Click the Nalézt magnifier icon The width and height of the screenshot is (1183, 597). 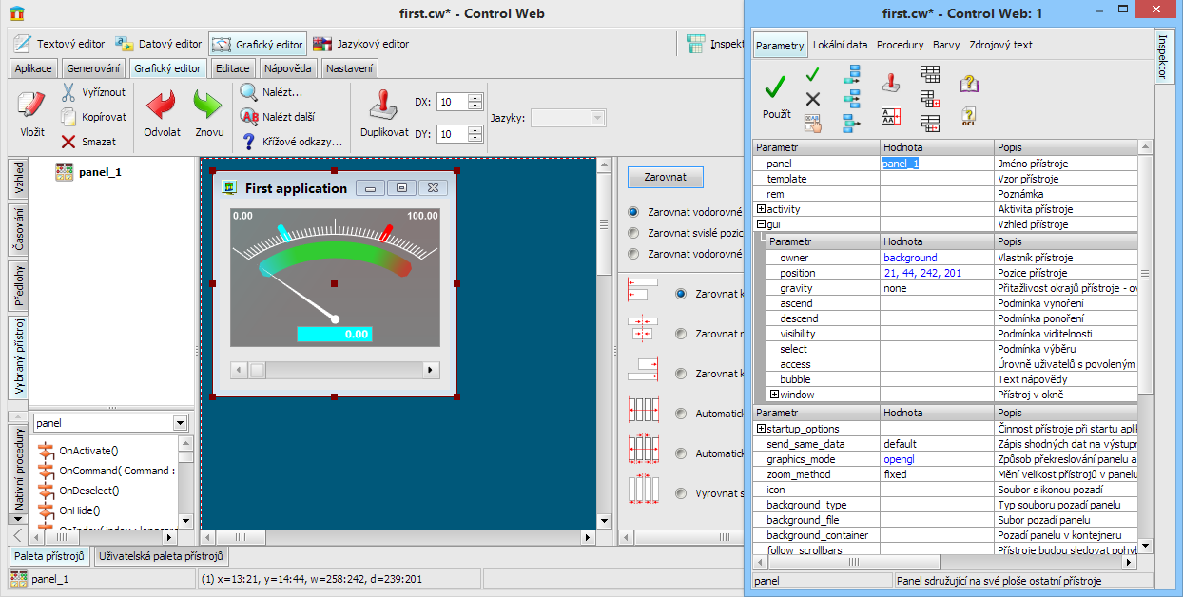point(249,92)
